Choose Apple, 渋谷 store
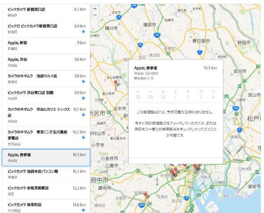This screenshot has height=213, width=264. (47, 62)
